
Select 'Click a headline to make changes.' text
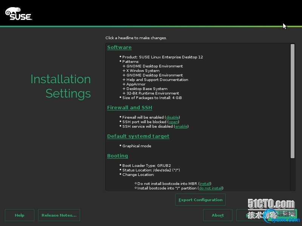(x=136, y=38)
